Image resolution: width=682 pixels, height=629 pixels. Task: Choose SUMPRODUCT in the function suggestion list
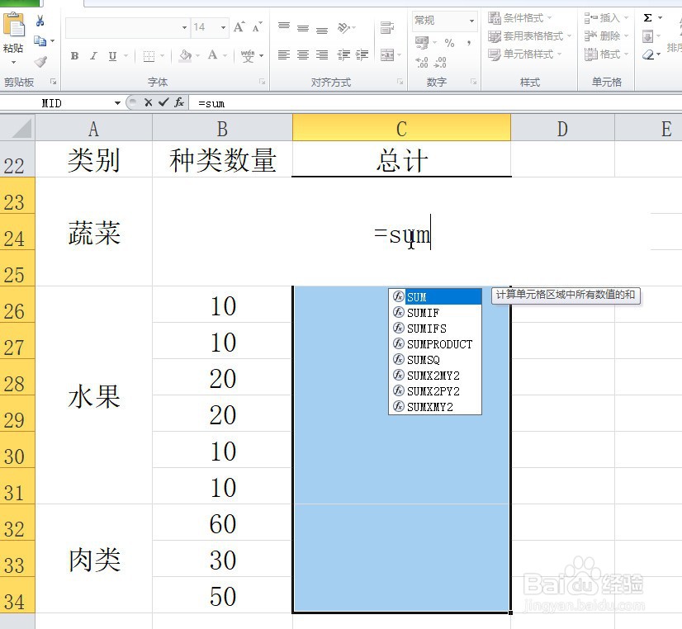tap(438, 344)
